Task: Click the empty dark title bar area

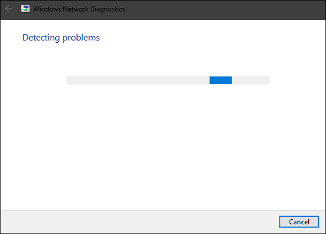Action: 224,10
